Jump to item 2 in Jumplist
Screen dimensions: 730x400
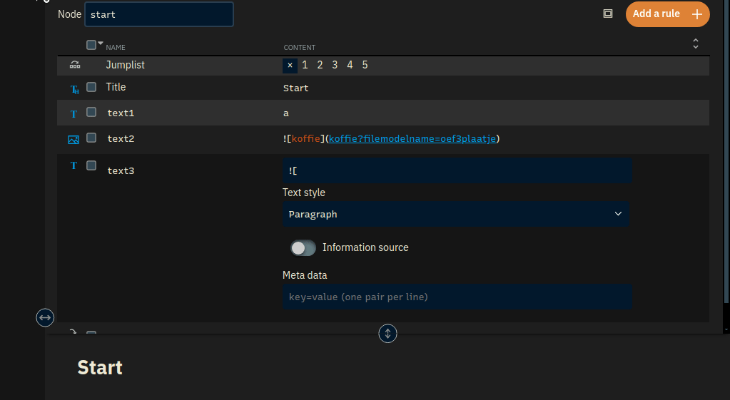click(320, 65)
